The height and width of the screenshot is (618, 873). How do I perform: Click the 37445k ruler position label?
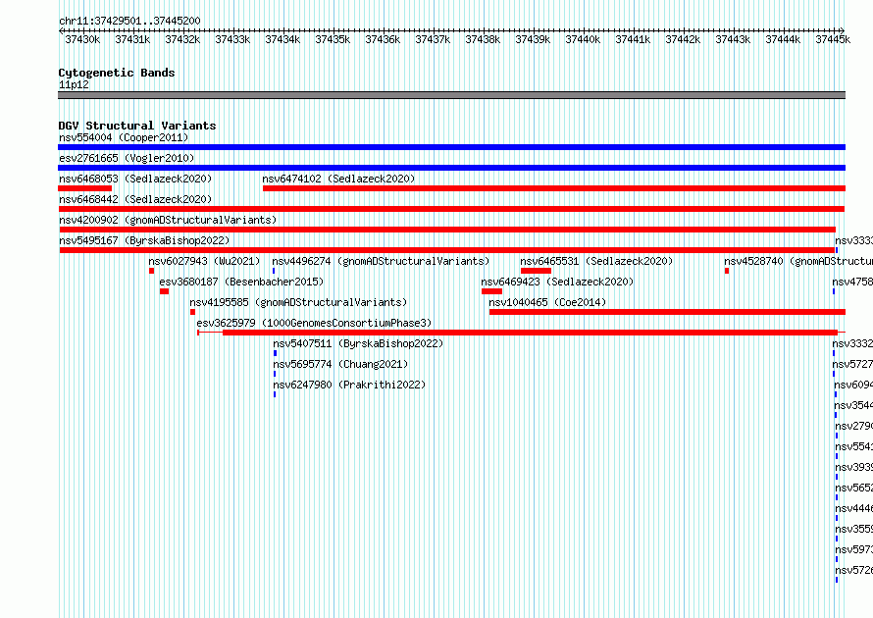(x=833, y=39)
